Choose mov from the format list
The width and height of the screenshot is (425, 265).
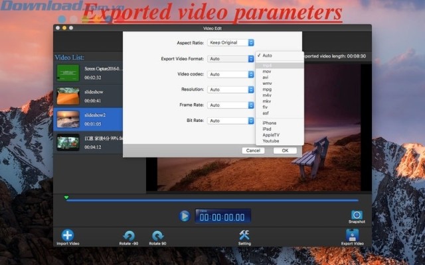280,72
